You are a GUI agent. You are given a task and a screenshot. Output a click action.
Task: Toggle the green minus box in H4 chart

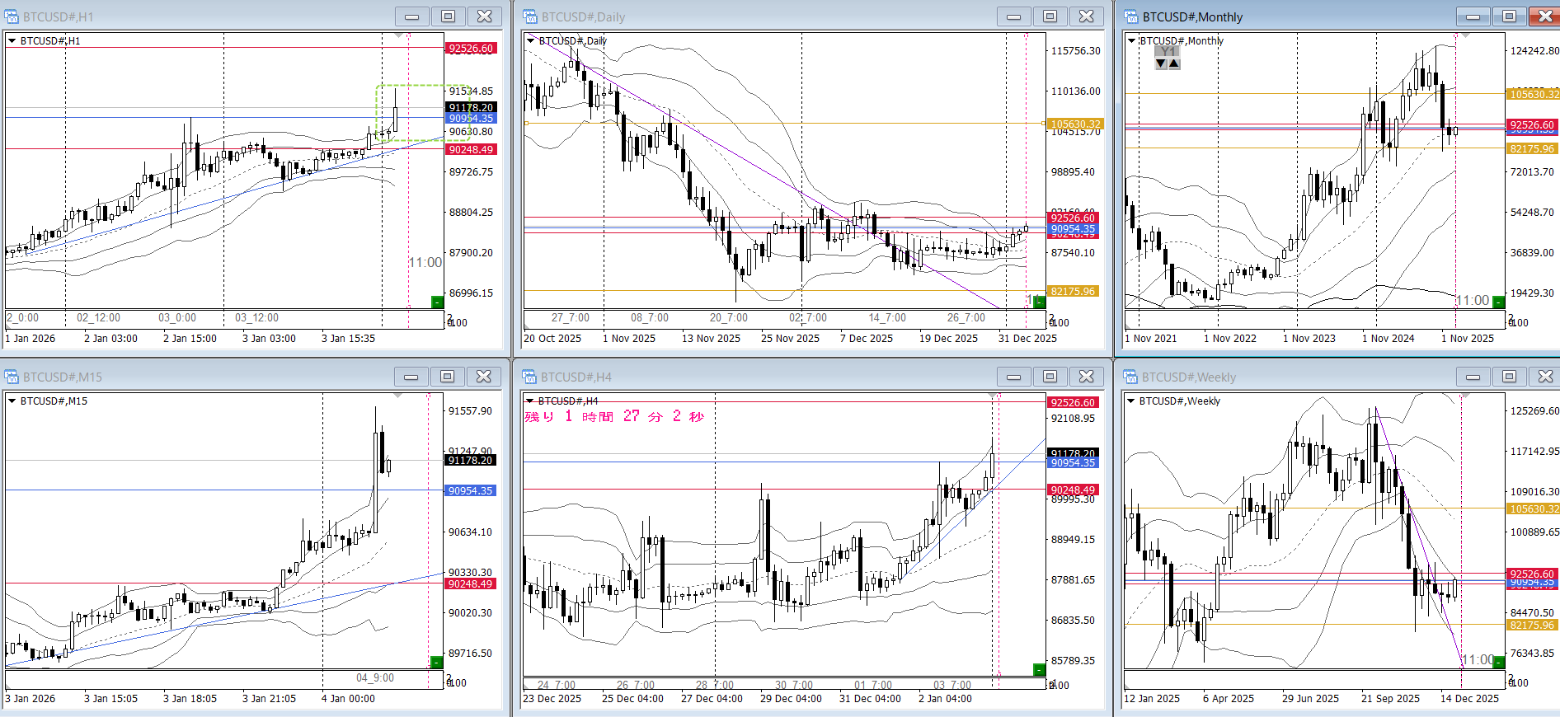coord(1039,669)
